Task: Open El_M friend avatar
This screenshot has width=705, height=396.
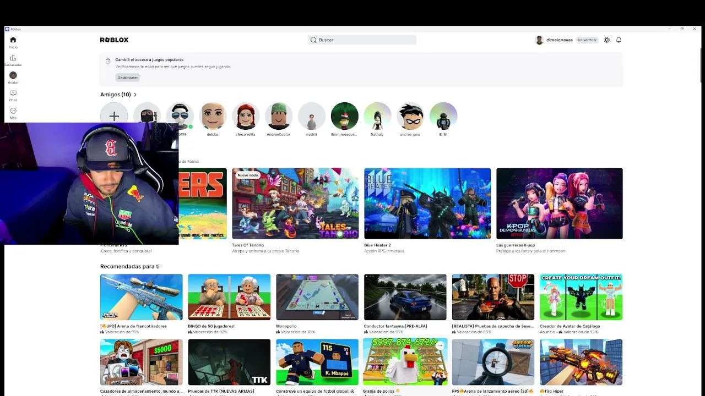Action: click(x=443, y=116)
